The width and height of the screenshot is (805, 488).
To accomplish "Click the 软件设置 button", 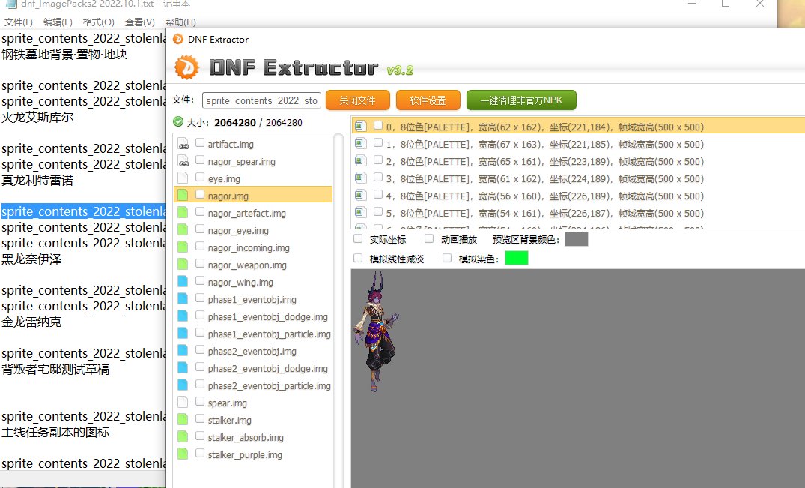I will 428,100.
